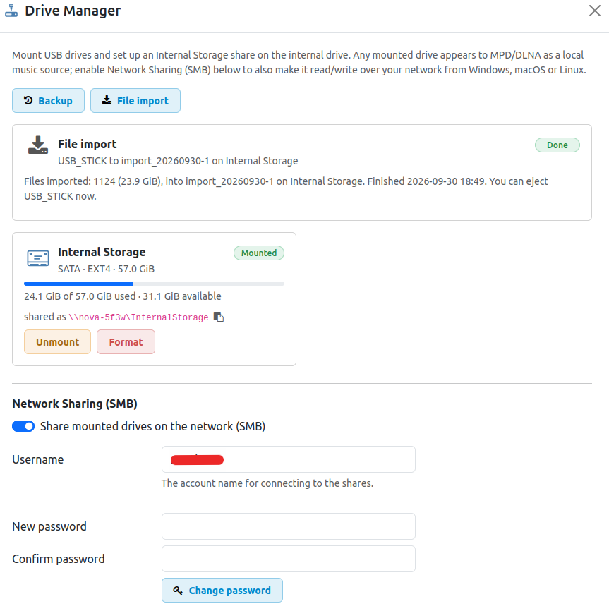The height and width of the screenshot is (611, 609).
Task: Click "The account name for connecting" hint text
Action: coord(267,483)
